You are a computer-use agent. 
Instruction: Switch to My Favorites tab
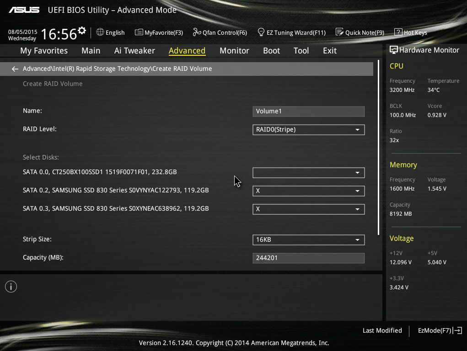click(x=44, y=51)
